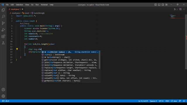Open the Testing flask view
The width and height of the screenshot is (187, 105).
tap(3, 43)
